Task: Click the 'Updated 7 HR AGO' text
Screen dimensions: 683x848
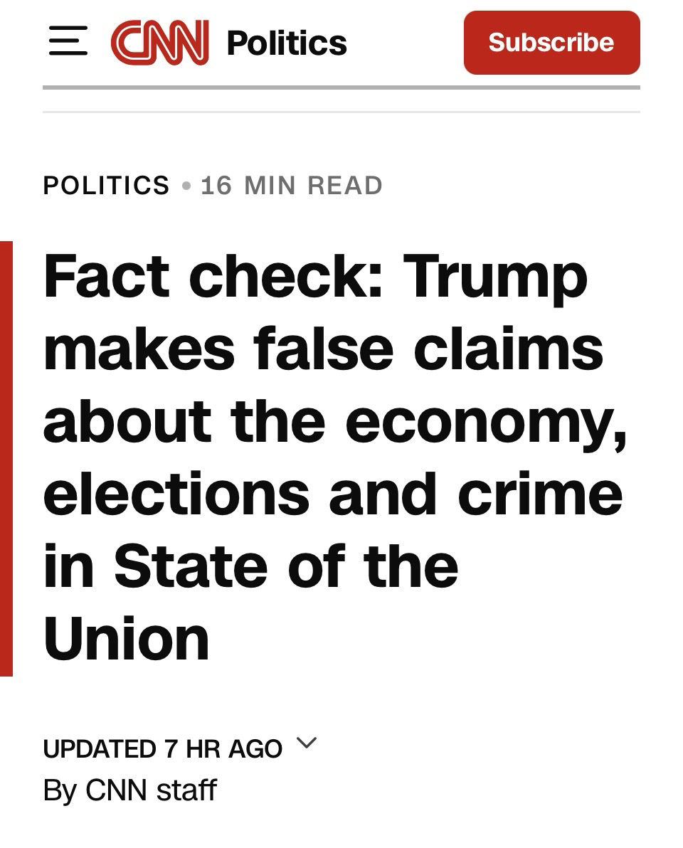Action: pyautogui.click(x=162, y=748)
